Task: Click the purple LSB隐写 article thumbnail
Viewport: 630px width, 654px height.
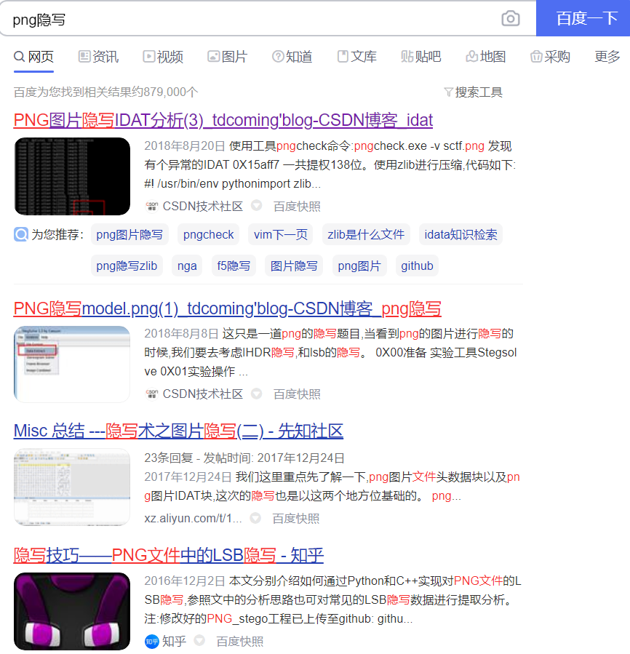Action: 71,611
